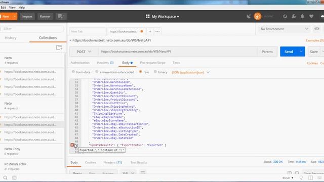This screenshot has width=324, height=182.
Task: Click the Import button
Action: click(27, 16)
